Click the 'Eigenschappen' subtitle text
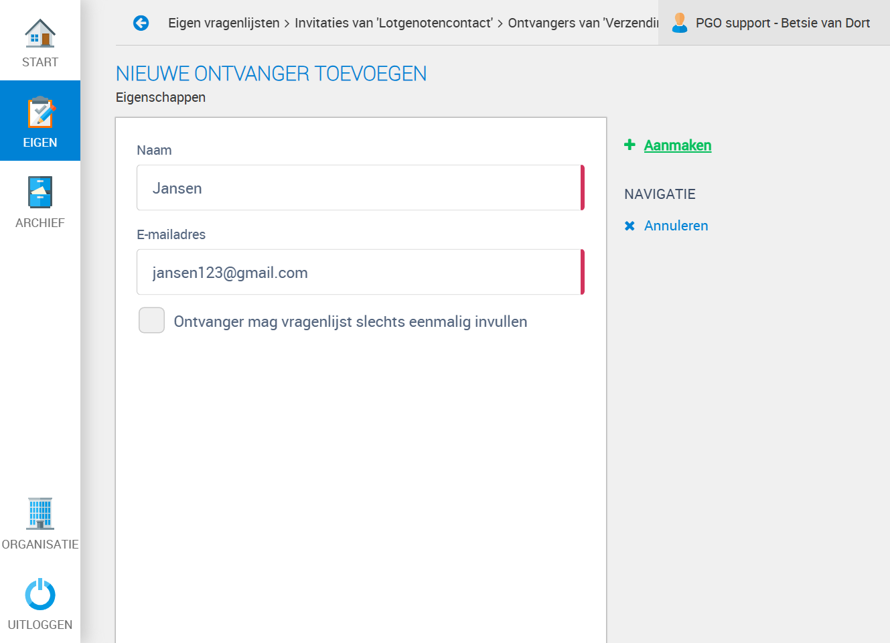 pos(161,97)
